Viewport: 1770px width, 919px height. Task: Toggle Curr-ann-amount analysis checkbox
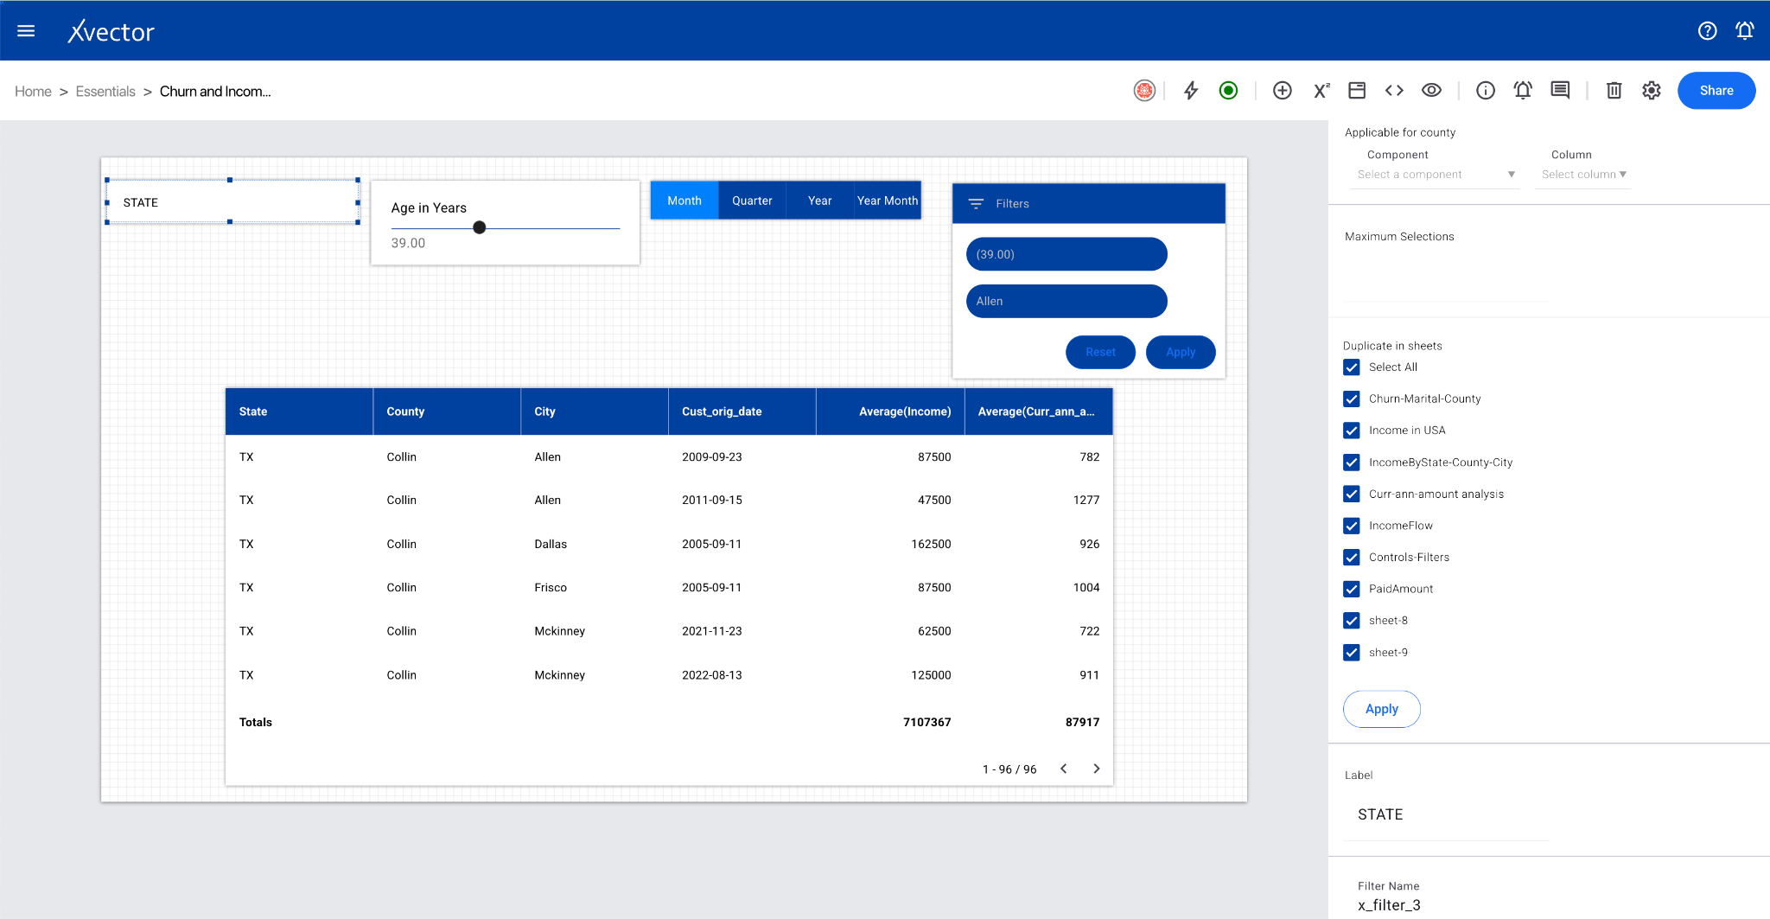1352,495
